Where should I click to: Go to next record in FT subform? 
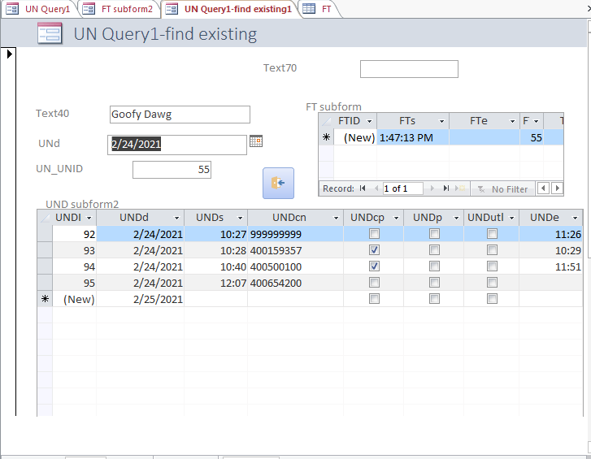pos(432,188)
